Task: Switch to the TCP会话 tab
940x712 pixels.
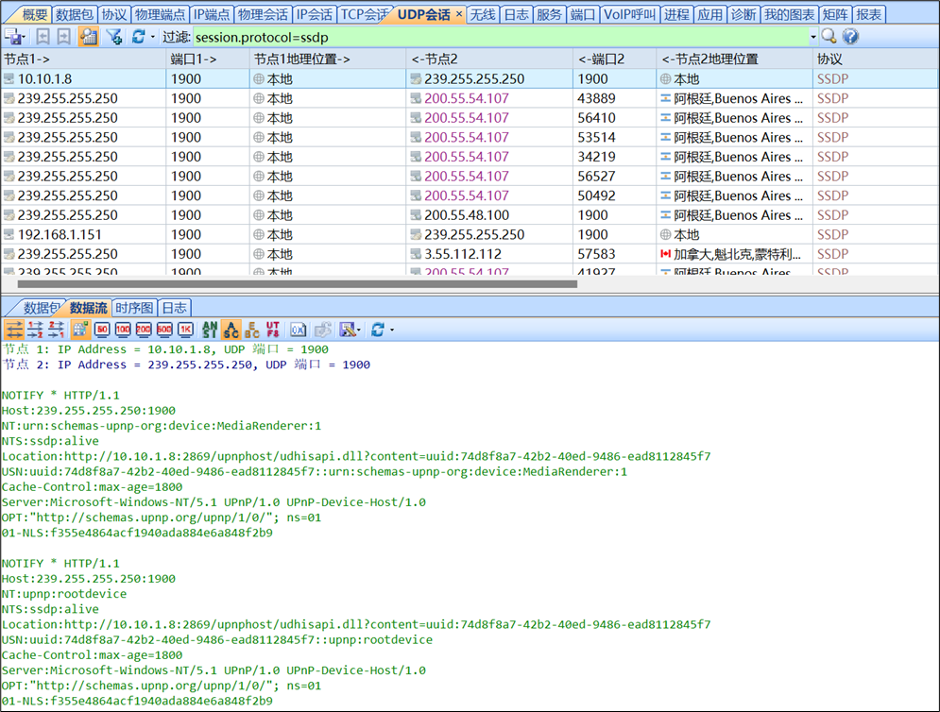Action: 363,14
